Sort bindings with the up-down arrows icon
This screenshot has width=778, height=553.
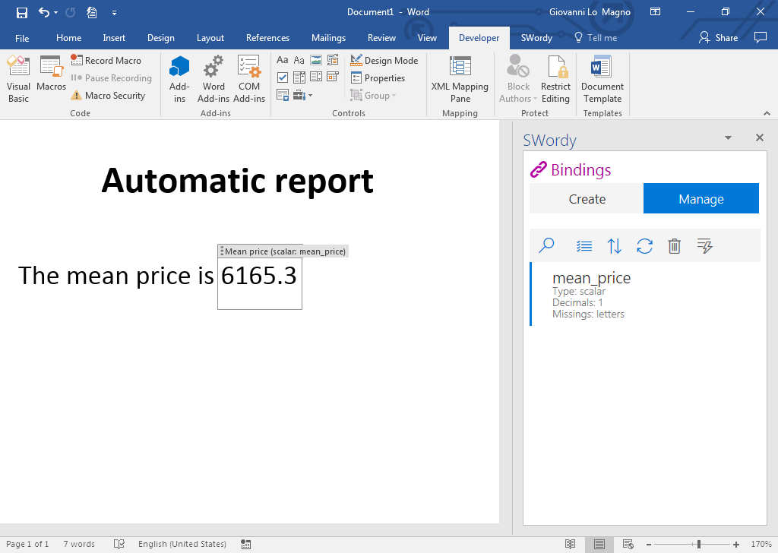614,245
